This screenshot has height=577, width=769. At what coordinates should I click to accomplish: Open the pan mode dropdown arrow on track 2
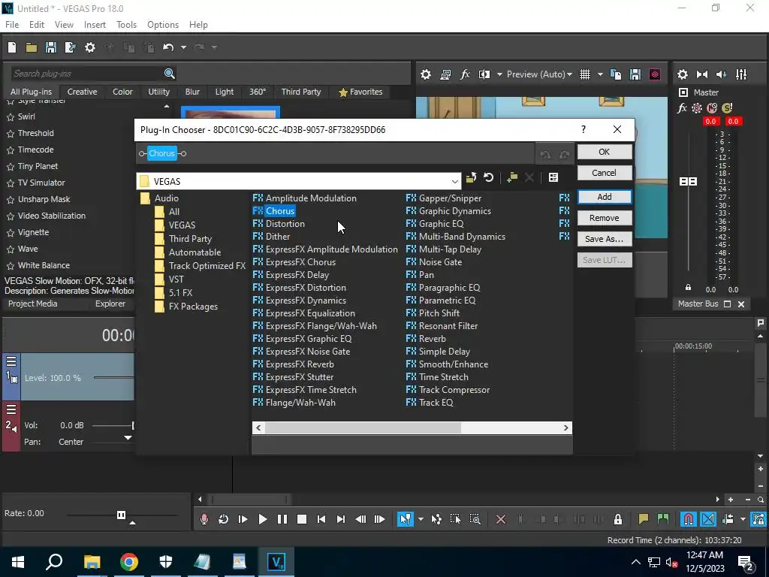[x=128, y=438]
